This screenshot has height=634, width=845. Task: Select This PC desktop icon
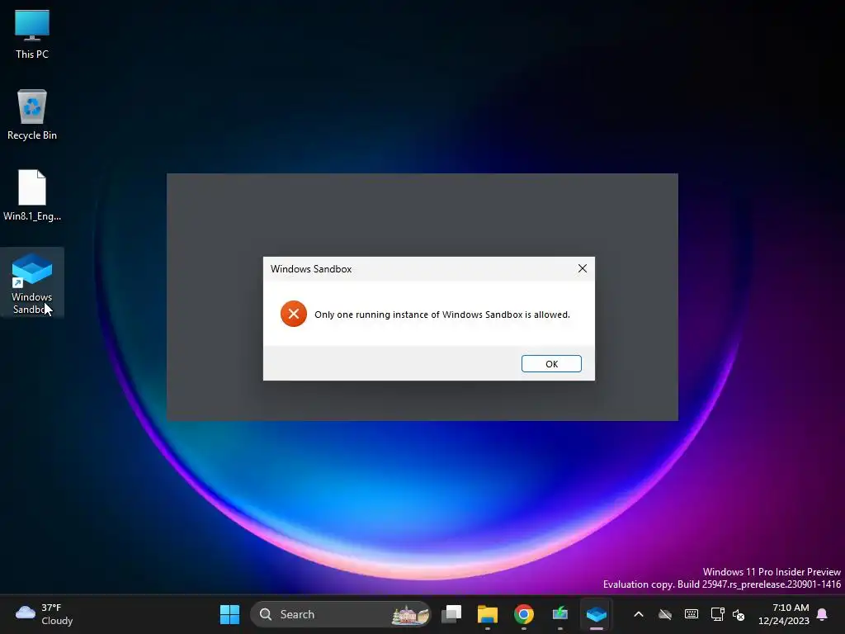(32, 34)
